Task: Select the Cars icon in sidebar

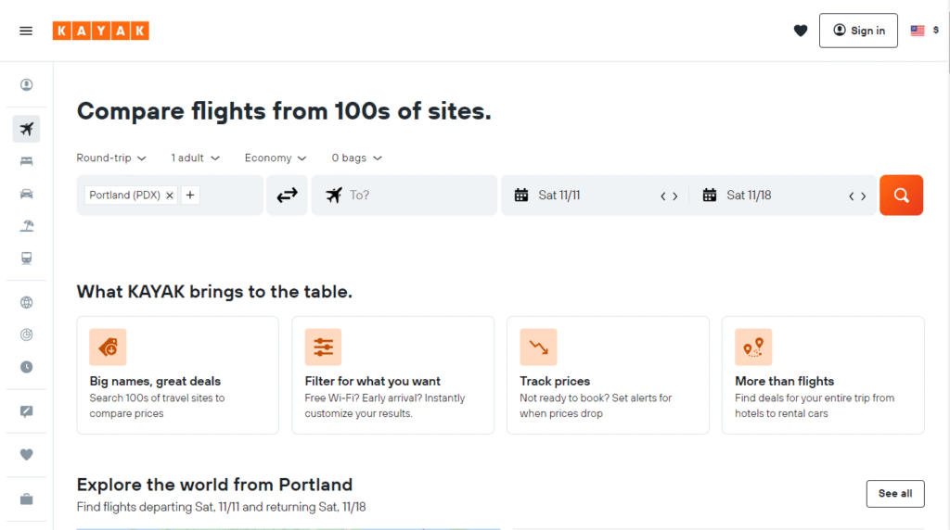Action: [26, 194]
